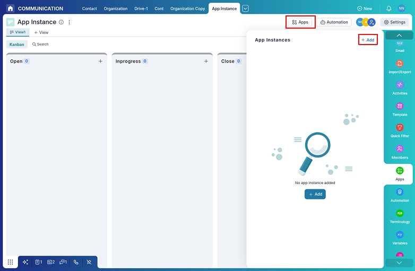
Task: Click the home icon in the top bar
Action: [x=10, y=8]
